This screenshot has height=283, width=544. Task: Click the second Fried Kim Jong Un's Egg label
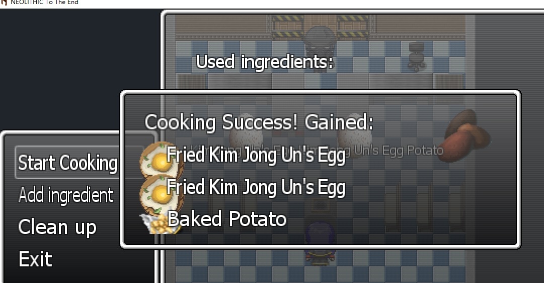tap(256, 187)
